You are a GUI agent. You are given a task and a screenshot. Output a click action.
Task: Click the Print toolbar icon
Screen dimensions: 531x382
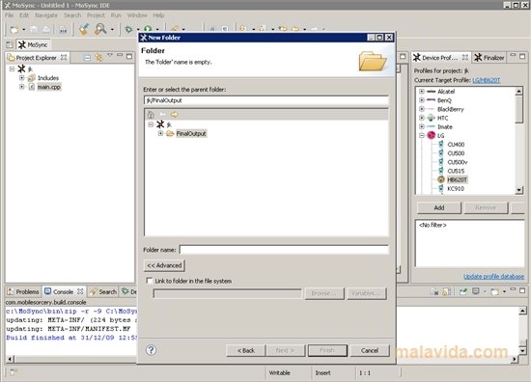pyautogui.click(x=46, y=30)
